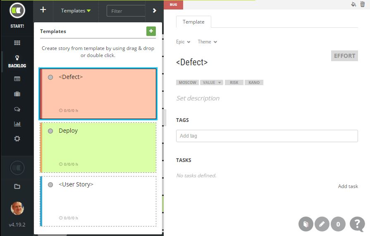370x236 pixels.
Task: Select the Deploy template card
Action: click(98, 148)
